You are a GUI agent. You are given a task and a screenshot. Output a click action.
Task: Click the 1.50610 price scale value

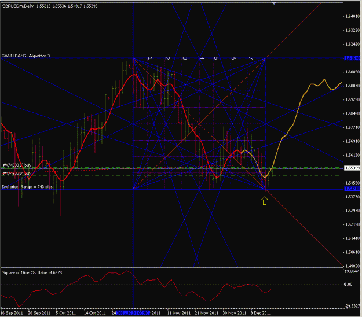(352, 252)
